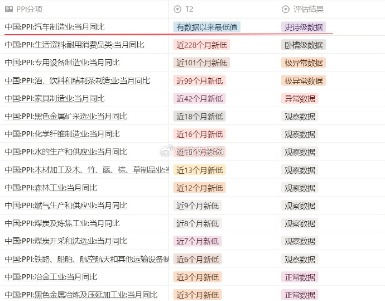This screenshot has height=301, width=385.
Task: Open the 评估结果 column select-type icon
Action: coord(285,9)
